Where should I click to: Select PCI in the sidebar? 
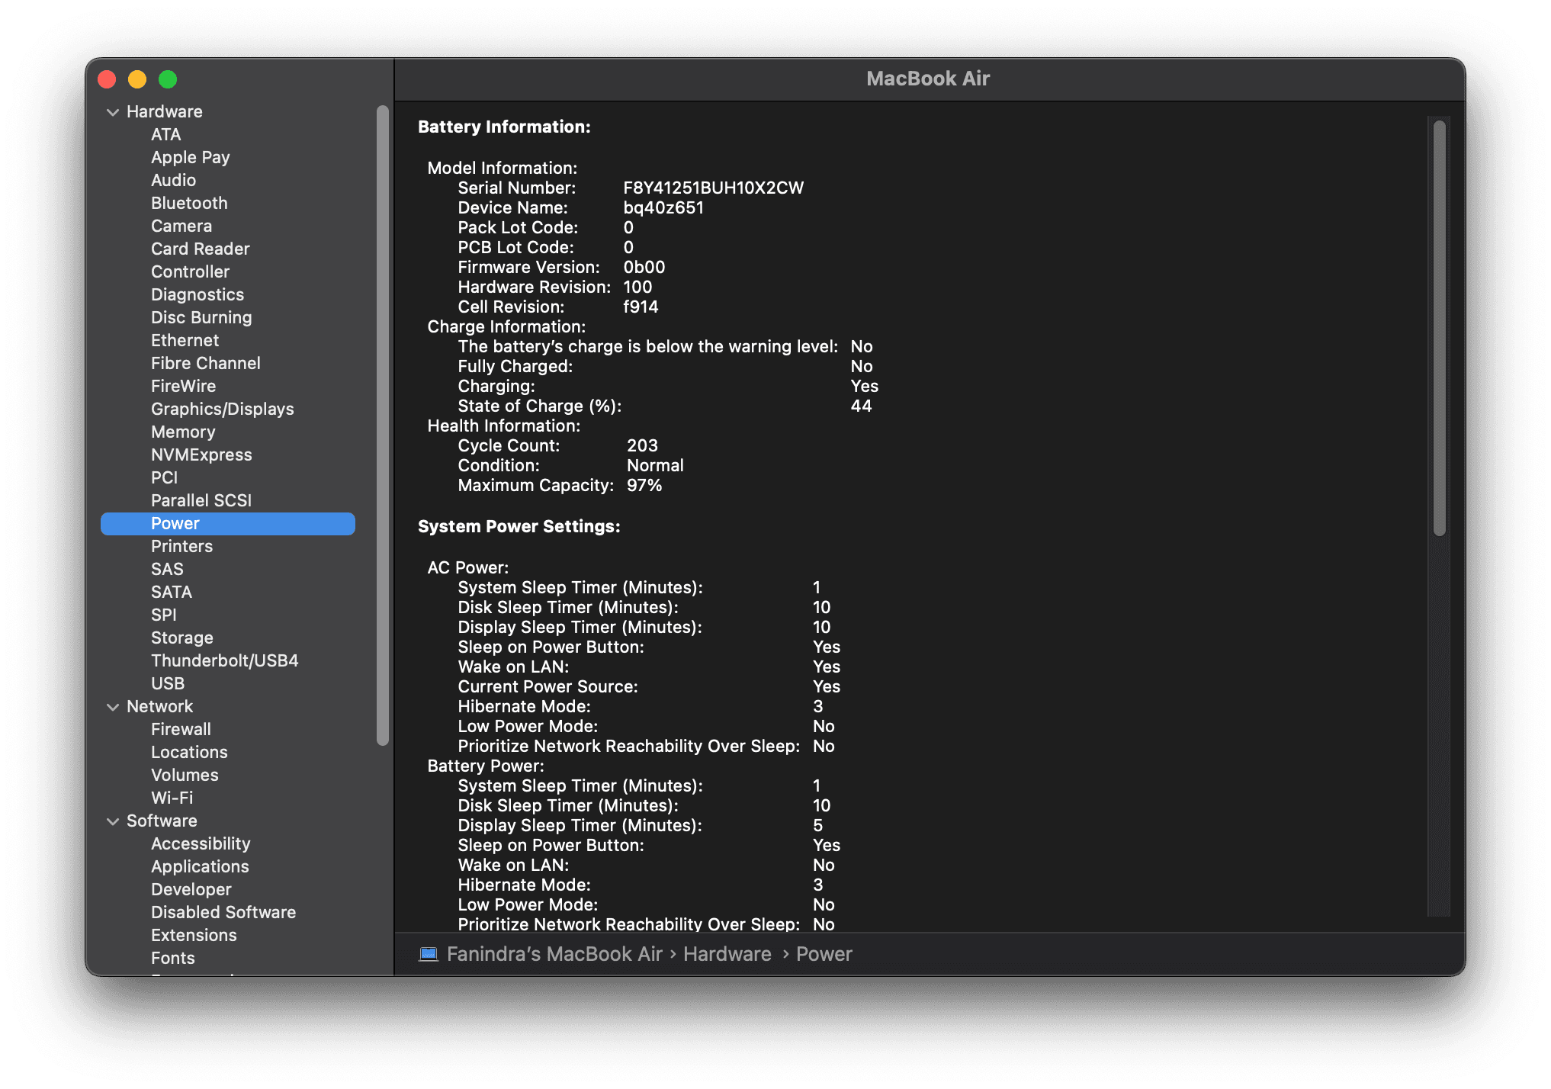[x=164, y=477]
